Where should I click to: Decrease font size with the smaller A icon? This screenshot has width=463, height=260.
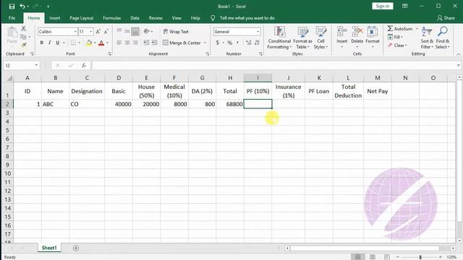coord(106,32)
